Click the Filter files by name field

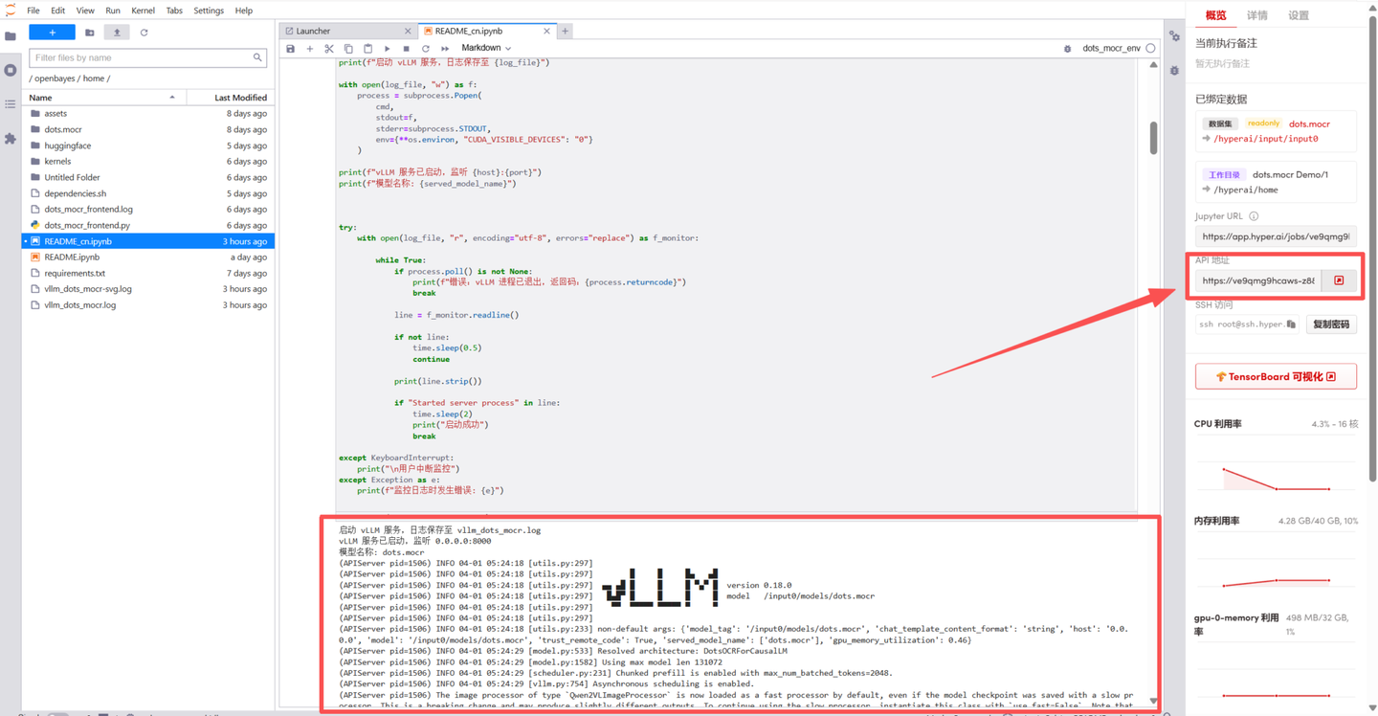point(147,58)
